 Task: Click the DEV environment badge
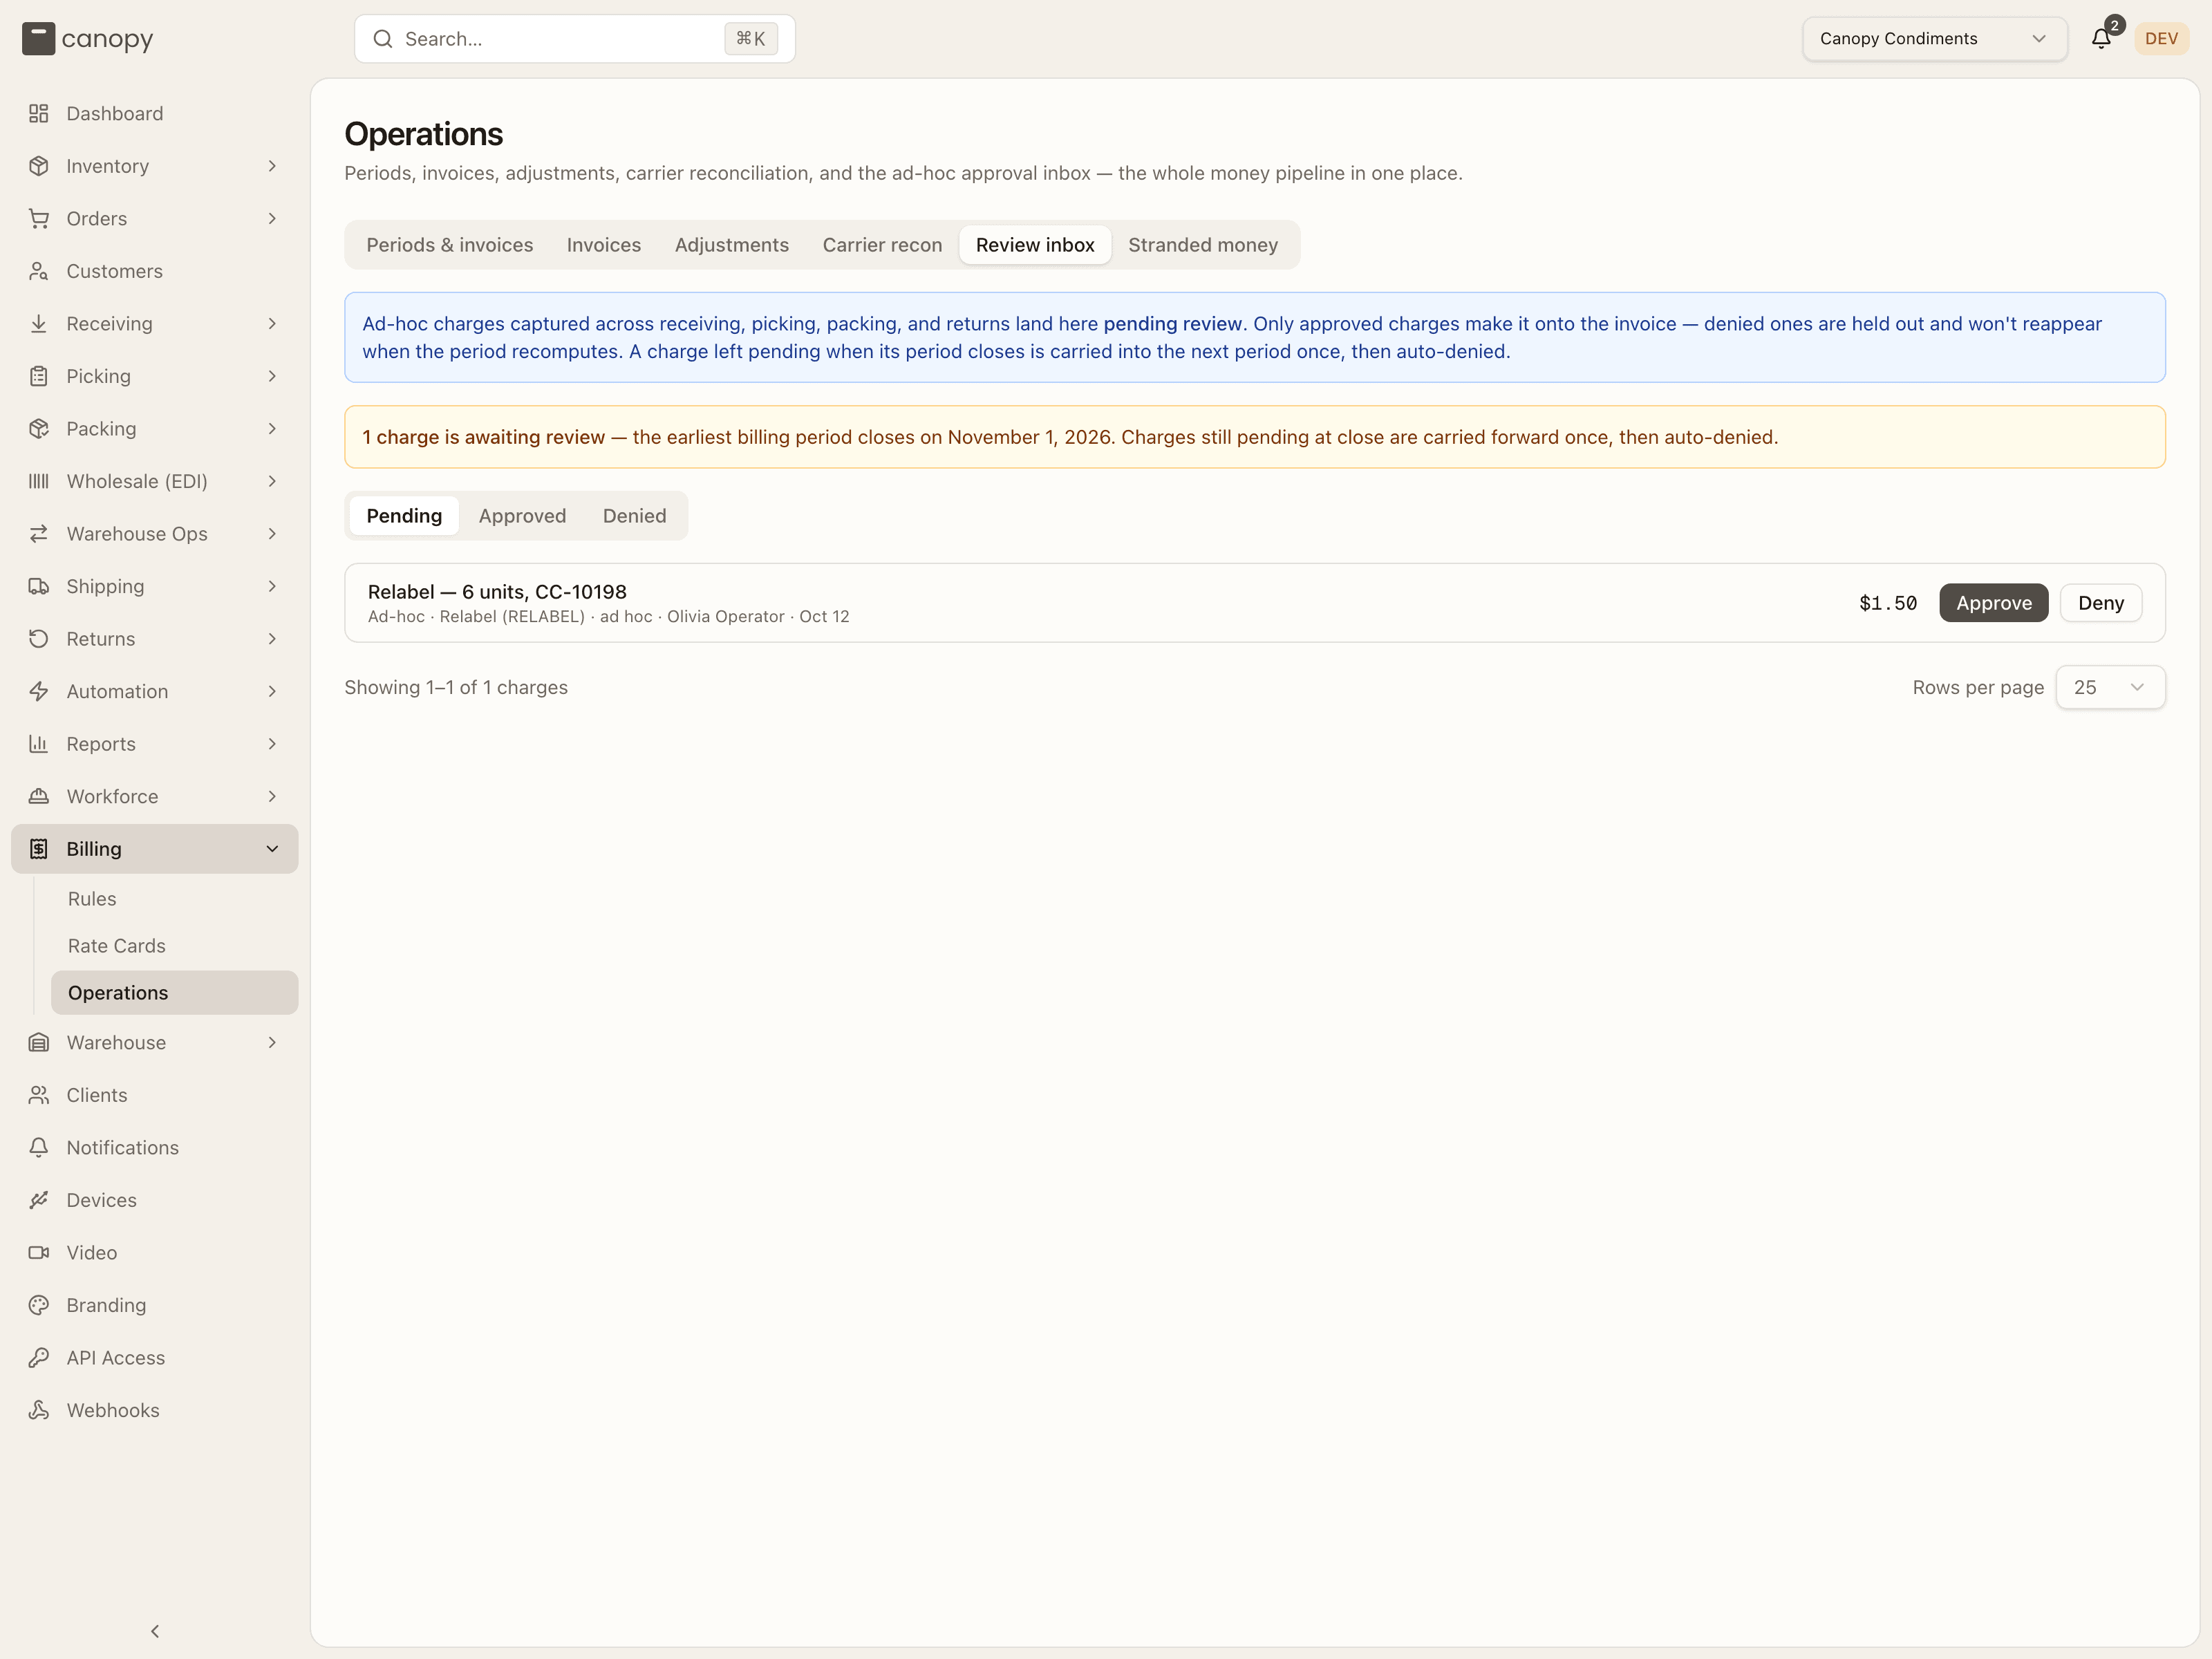(2161, 39)
